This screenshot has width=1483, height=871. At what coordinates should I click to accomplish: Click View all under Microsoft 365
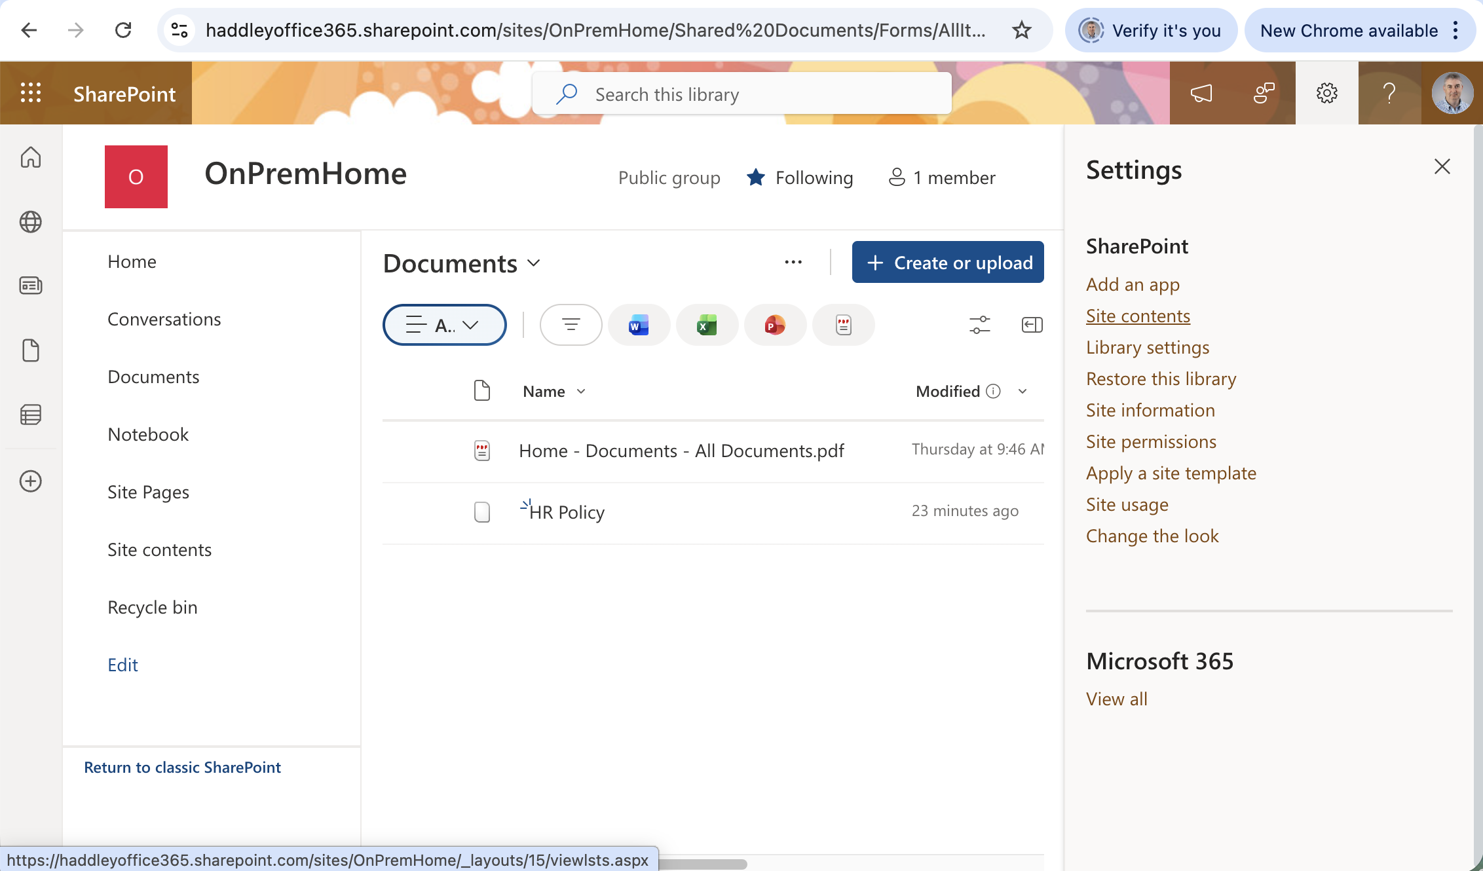coord(1116,699)
